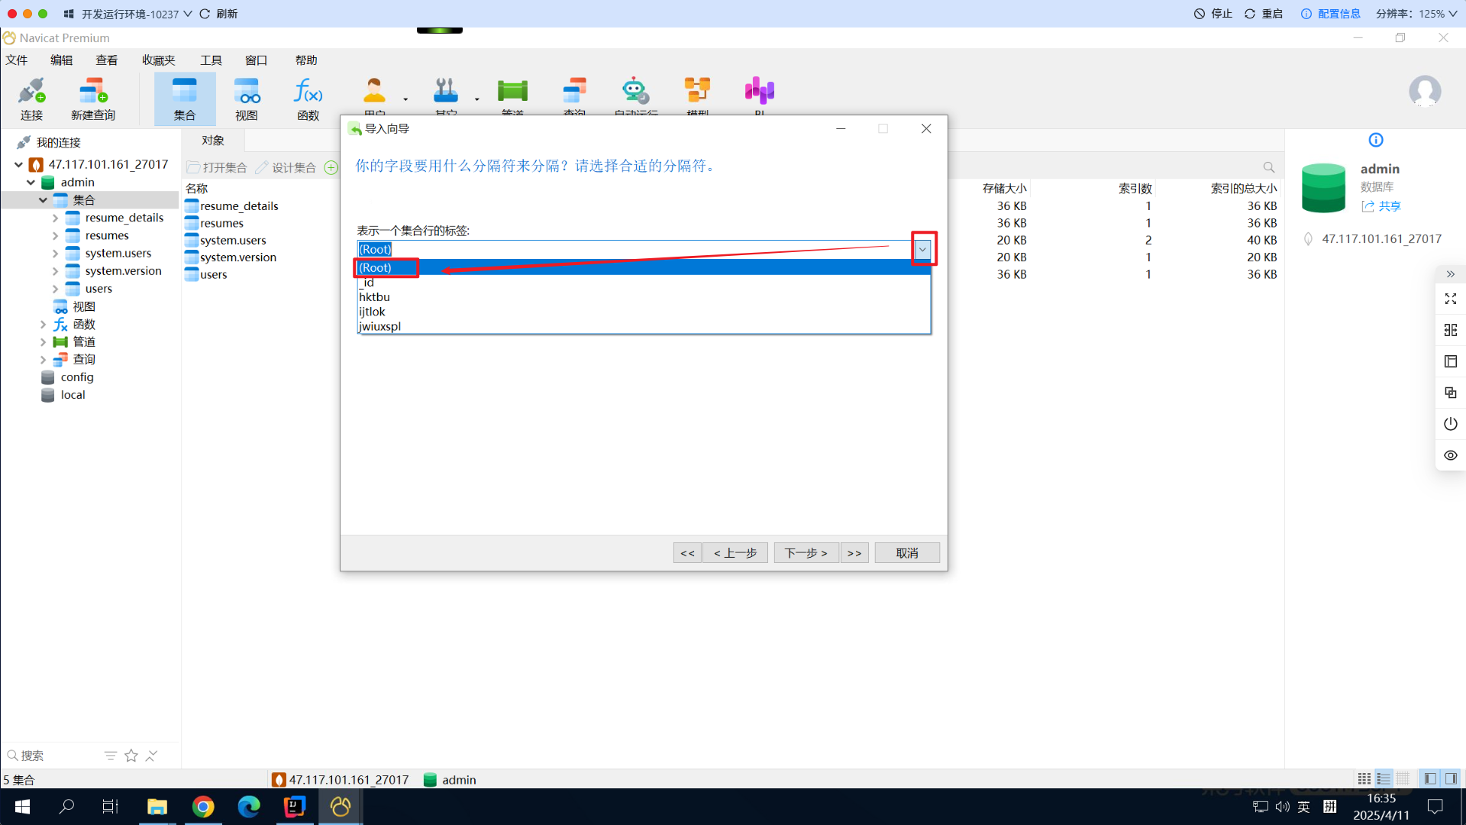Open the 帮助 menu
The height and width of the screenshot is (825, 1466).
[306, 60]
